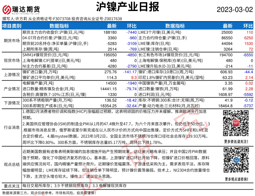Select the 现货市场 category cell

12,60
